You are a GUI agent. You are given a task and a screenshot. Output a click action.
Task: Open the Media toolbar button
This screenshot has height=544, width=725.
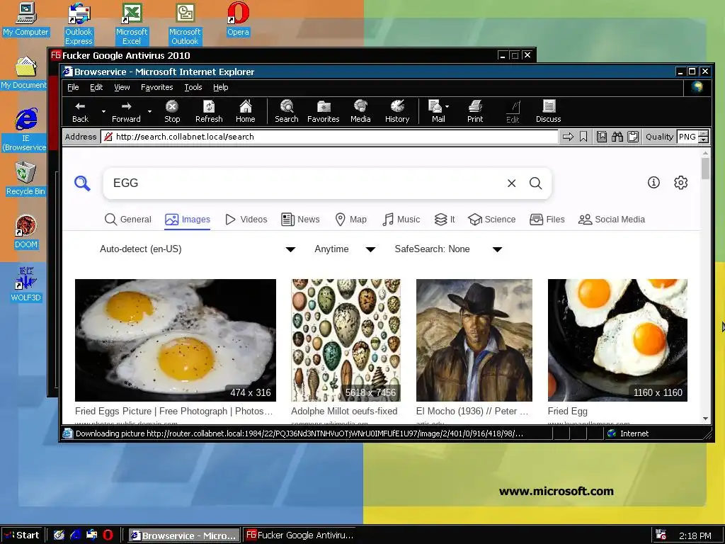pyautogui.click(x=360, y=111)
